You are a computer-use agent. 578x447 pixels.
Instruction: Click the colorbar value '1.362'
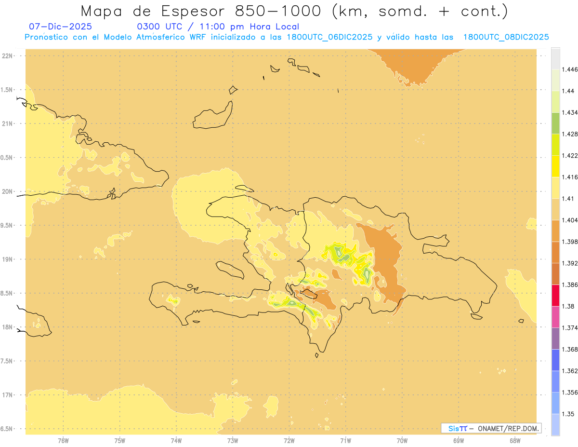(569, 371)
